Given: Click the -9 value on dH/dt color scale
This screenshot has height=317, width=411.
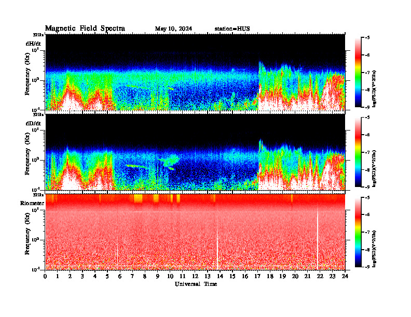Looking at the screenshot, I should pos(367,107).
